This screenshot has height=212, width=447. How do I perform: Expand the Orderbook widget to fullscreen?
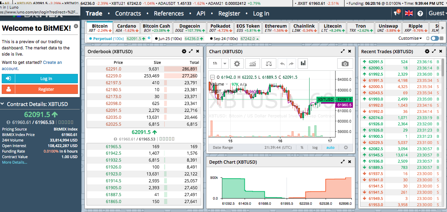[x=191, y=51]
